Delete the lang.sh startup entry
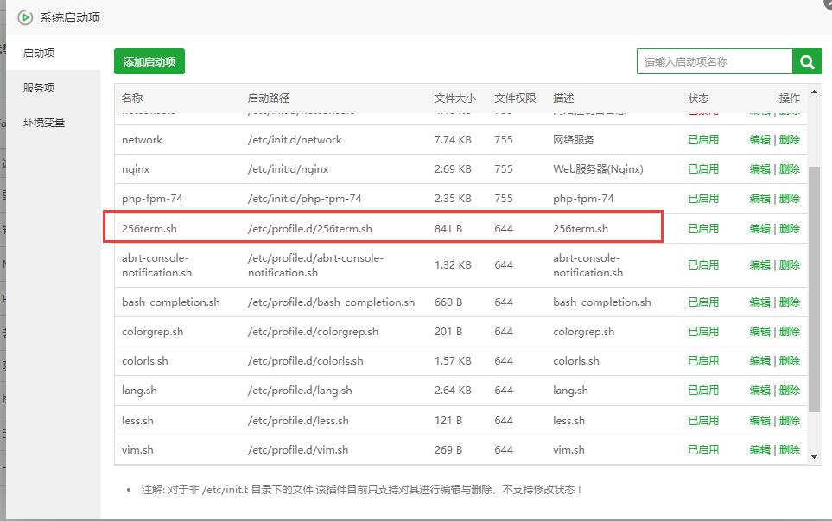Image resolution: width=832 pixels, height=521 pixels. click(790, 390)
